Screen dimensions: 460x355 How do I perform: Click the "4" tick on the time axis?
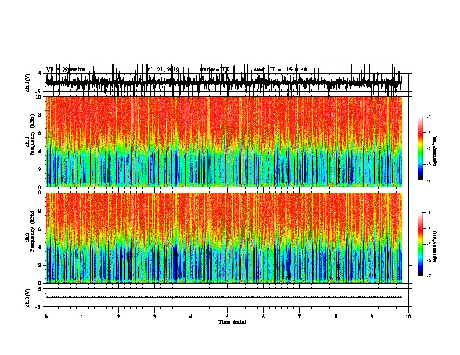[x=191, y=317]
